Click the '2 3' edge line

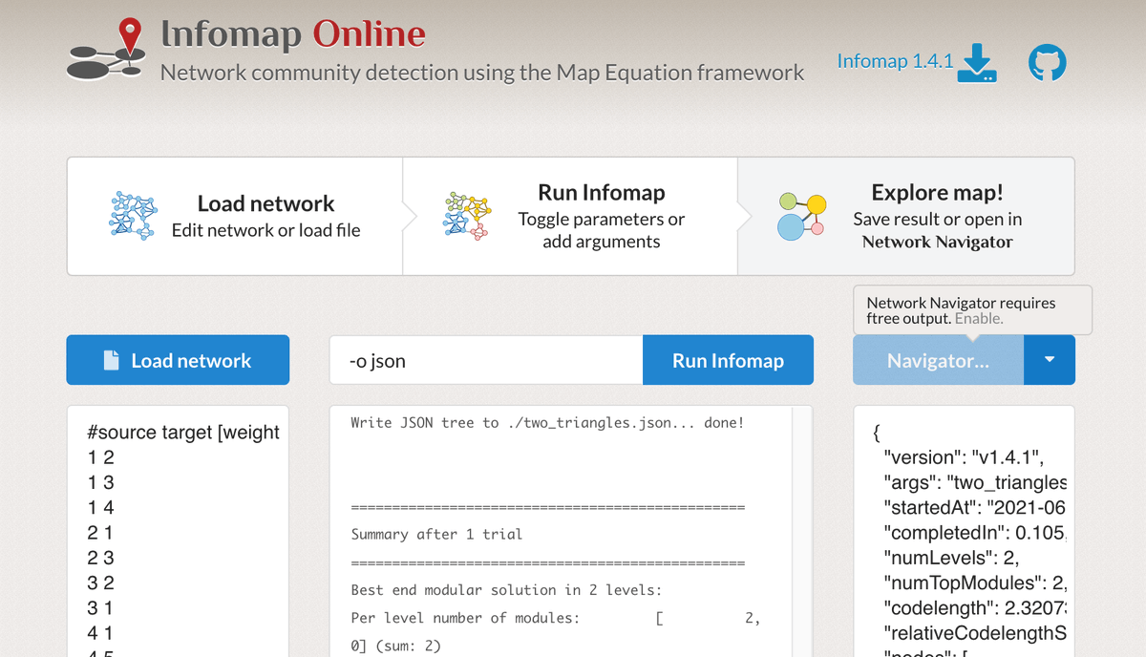[x=100, y=558]
